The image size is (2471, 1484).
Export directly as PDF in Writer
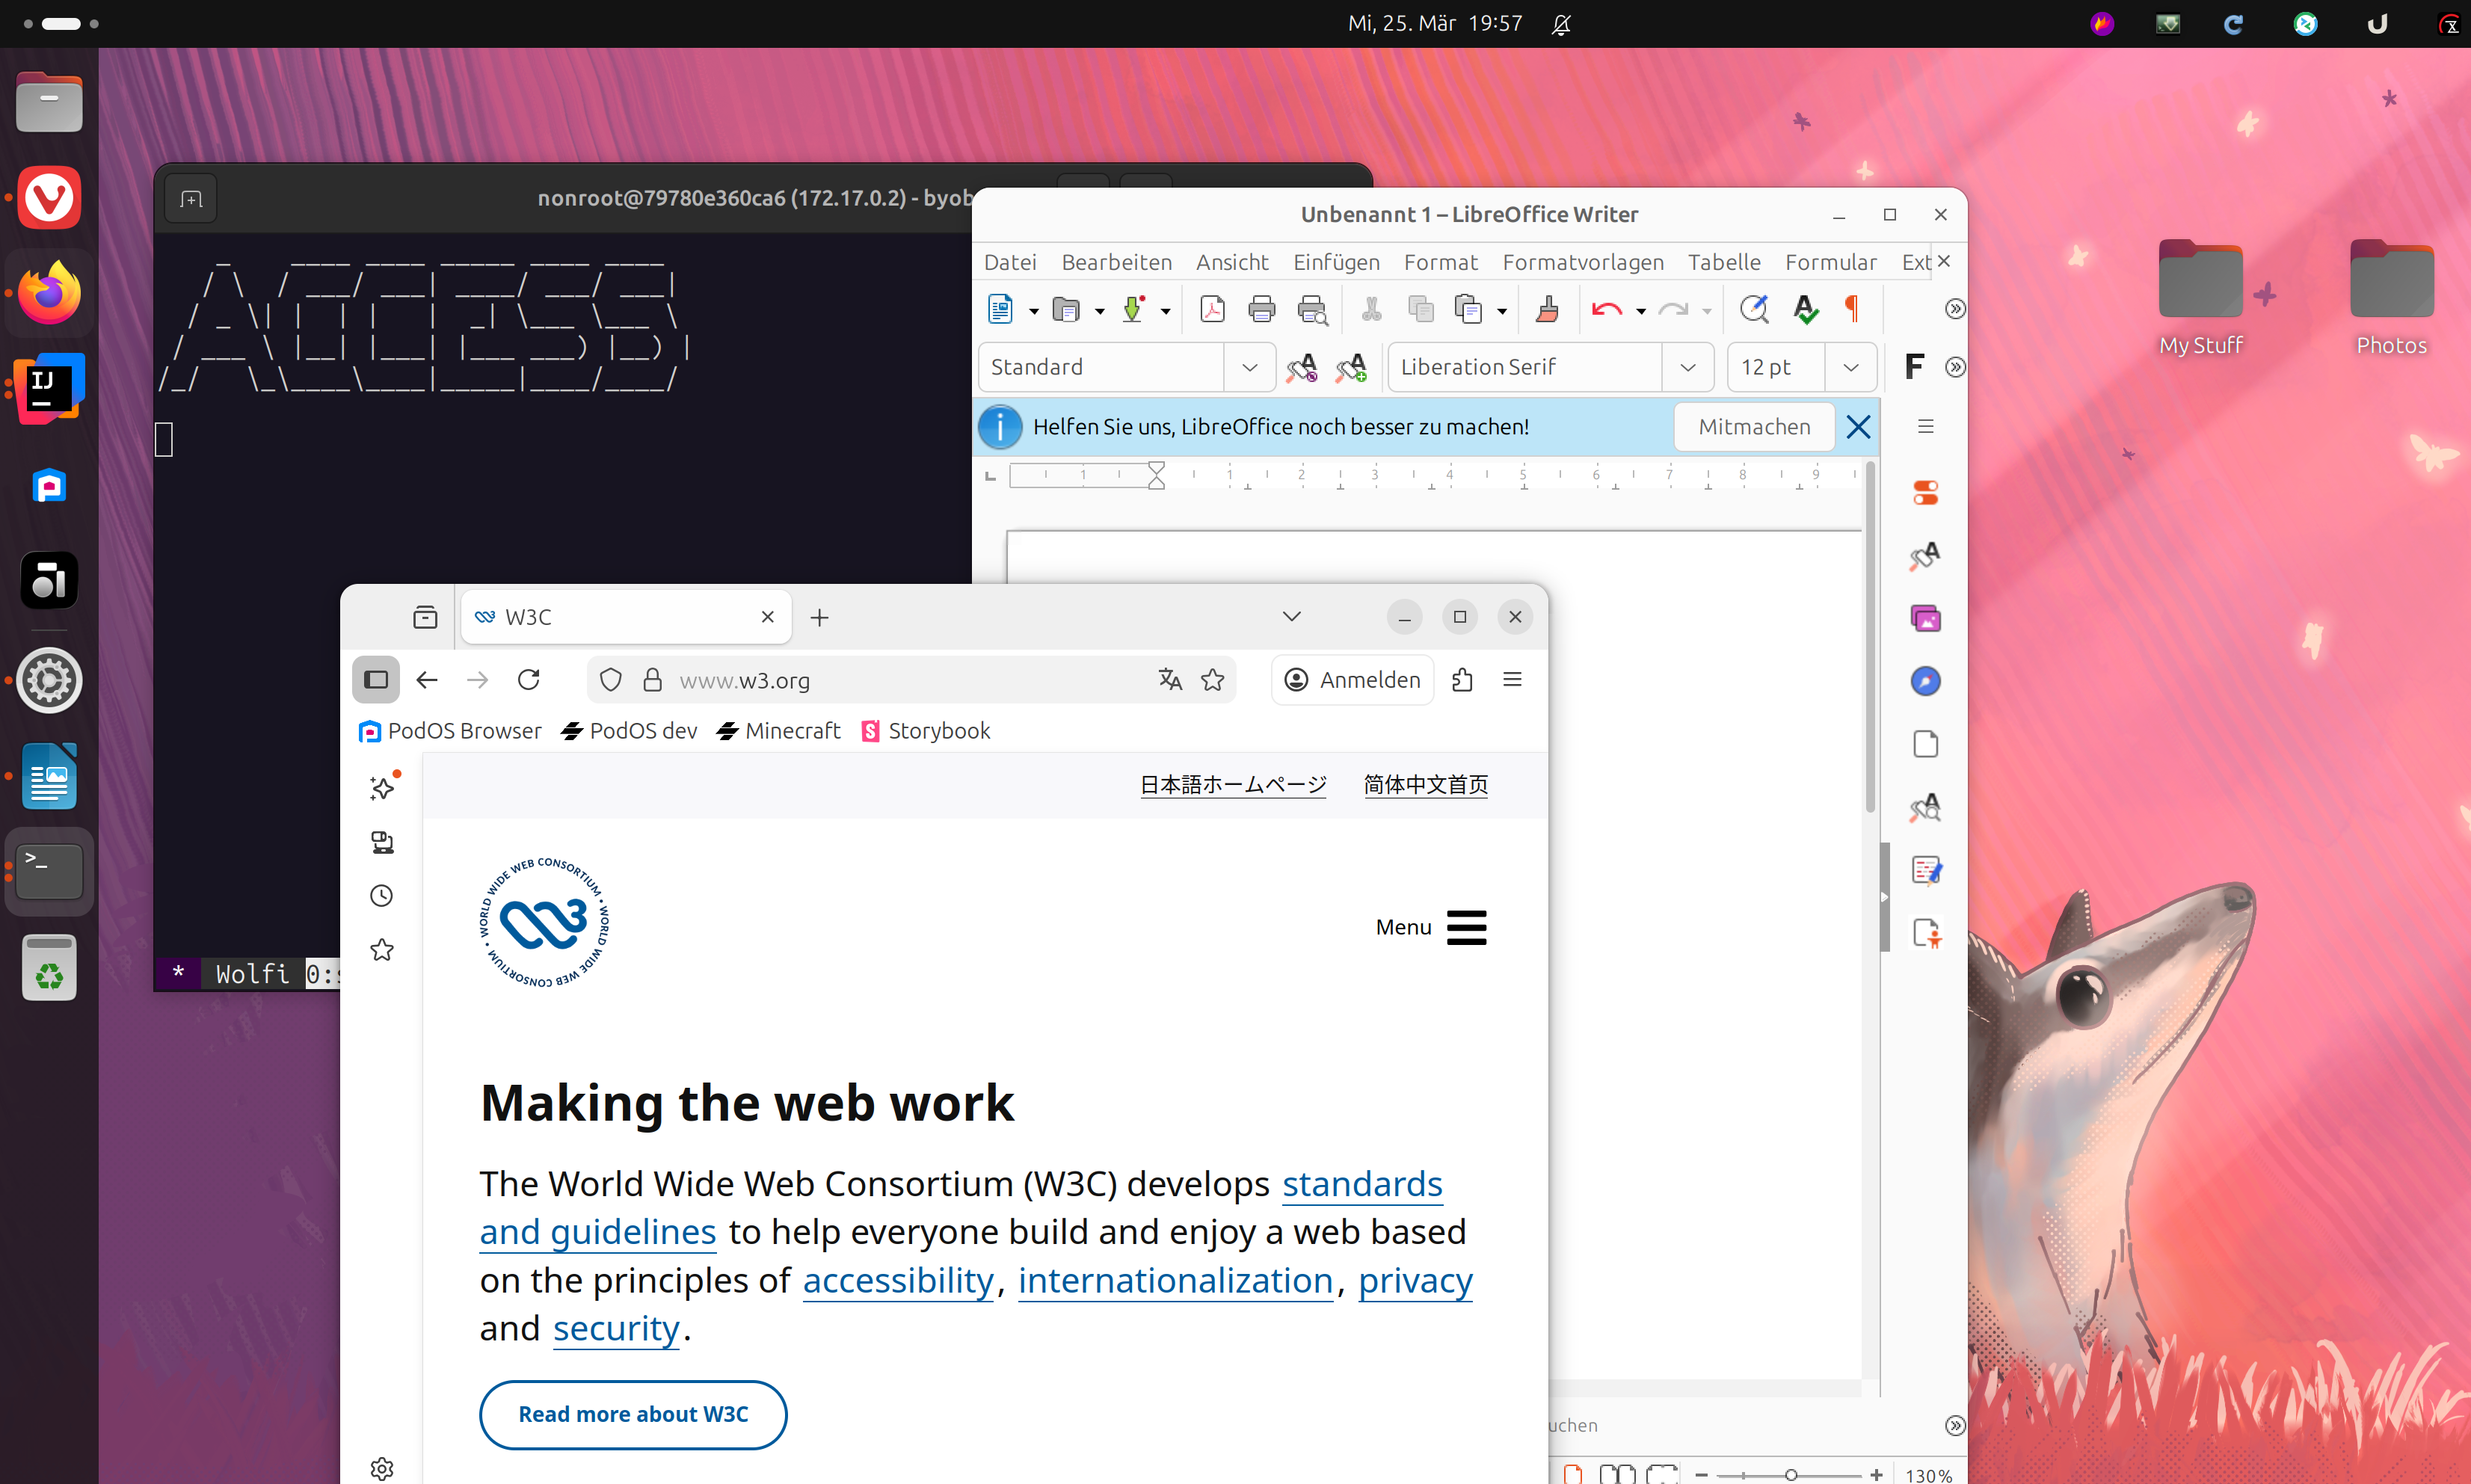pyautogui.click(x=1212, y=310)
